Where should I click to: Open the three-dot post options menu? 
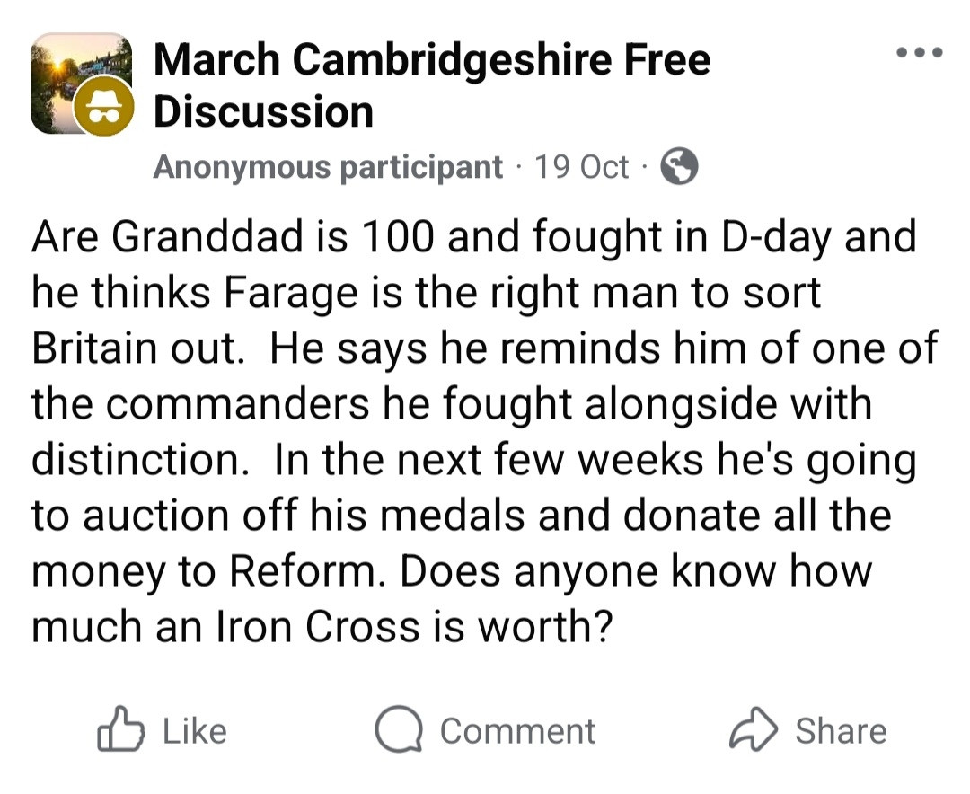[x=921, y=52]
